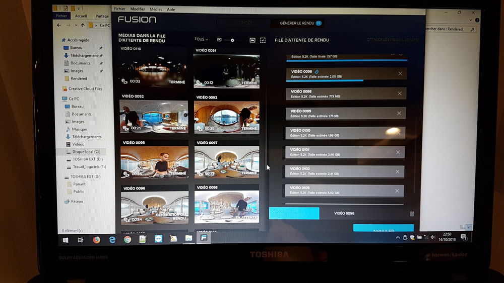Toggle the select-all media checkbox icon

[x=263, y=40]
